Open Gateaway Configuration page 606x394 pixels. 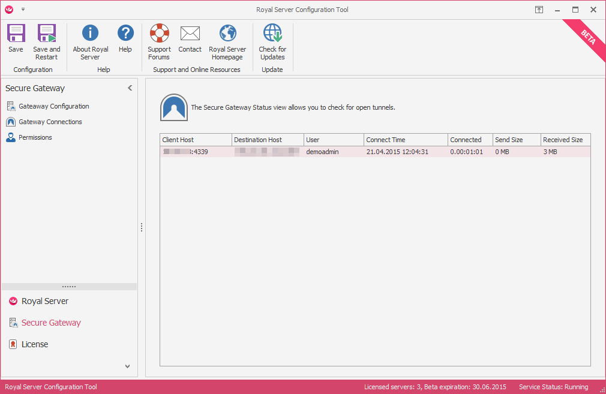tap(47, 106)
